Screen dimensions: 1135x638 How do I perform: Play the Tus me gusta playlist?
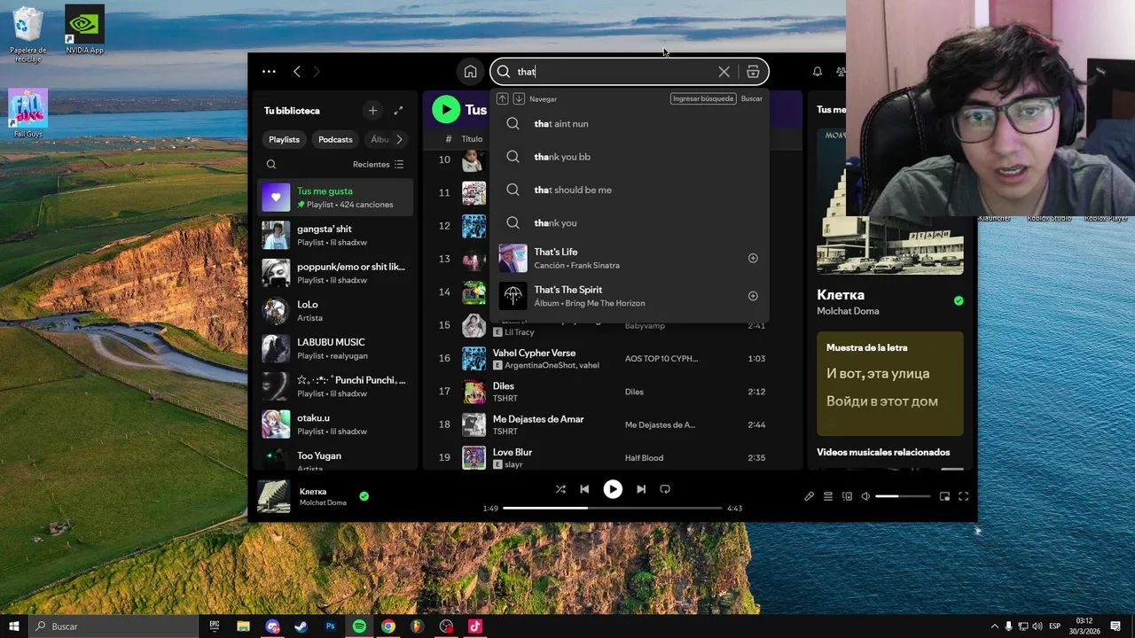click(446, 110)
